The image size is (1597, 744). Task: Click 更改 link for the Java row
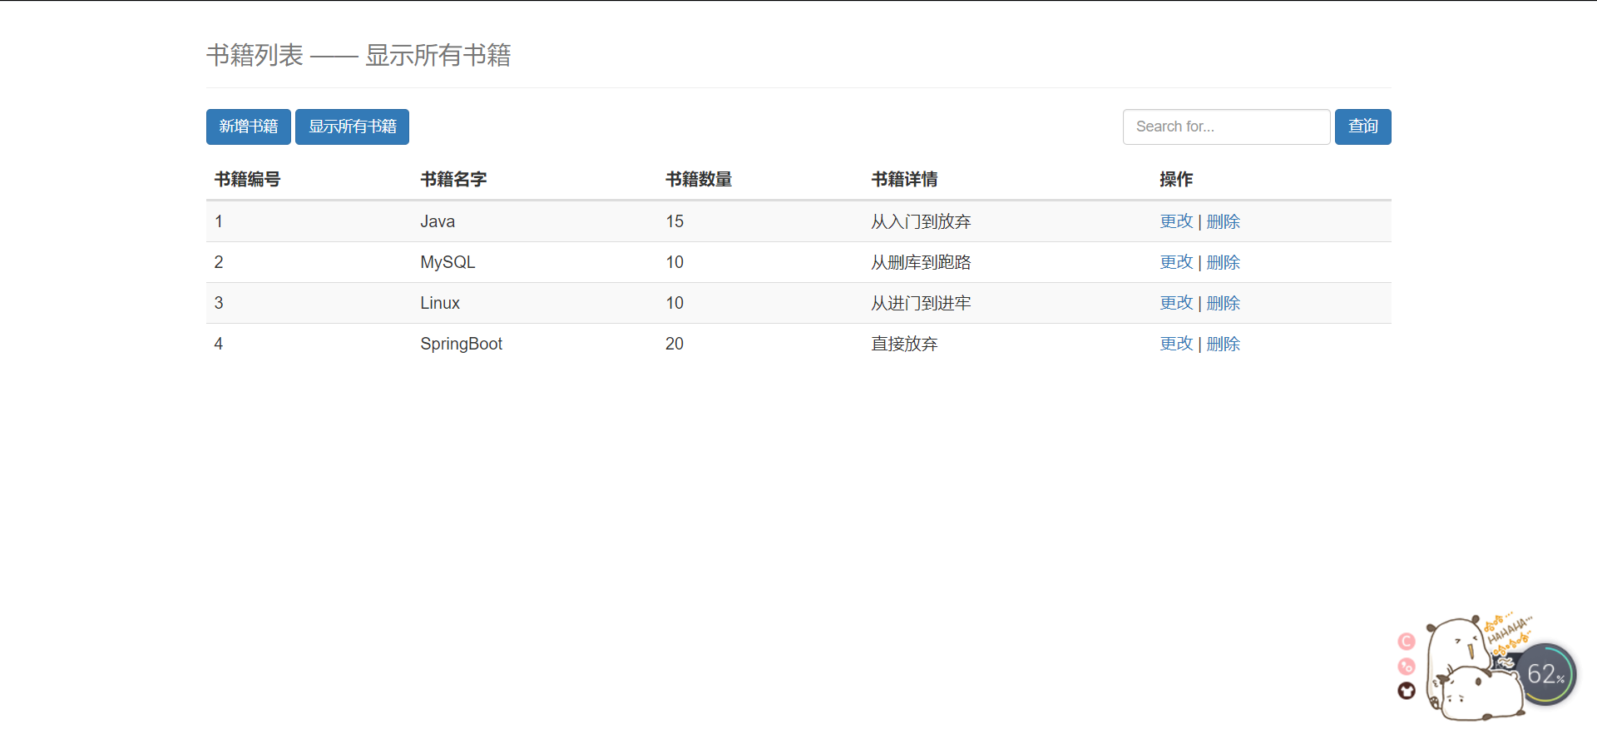tap(1176, 221)
